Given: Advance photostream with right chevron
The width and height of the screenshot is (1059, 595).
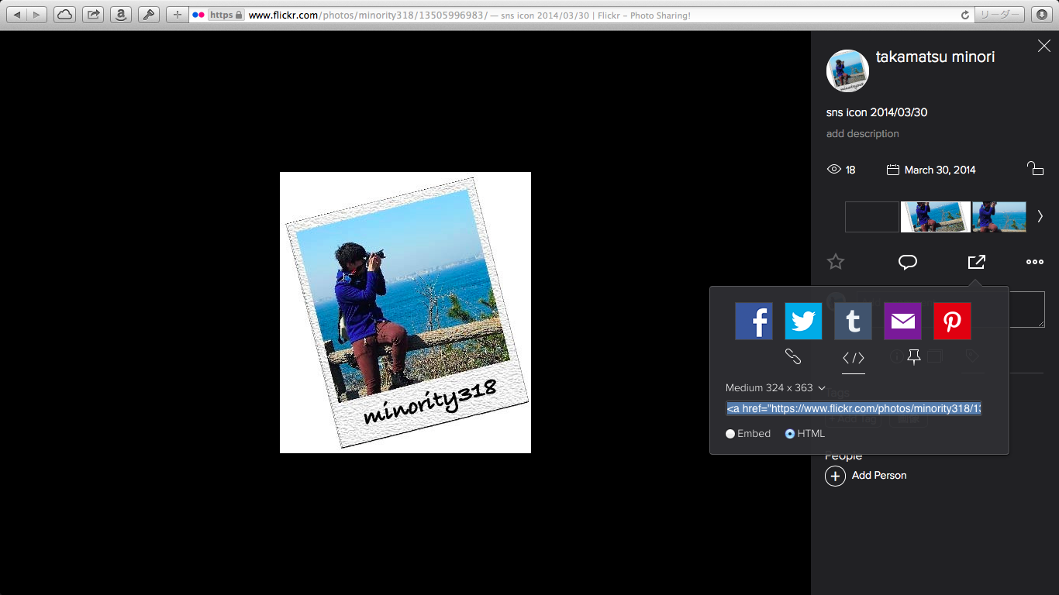Looking at the screenshot, I should (1040, 217).
